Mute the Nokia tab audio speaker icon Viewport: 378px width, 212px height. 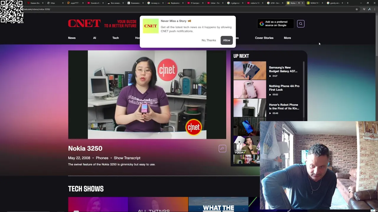tap(299, 3)
